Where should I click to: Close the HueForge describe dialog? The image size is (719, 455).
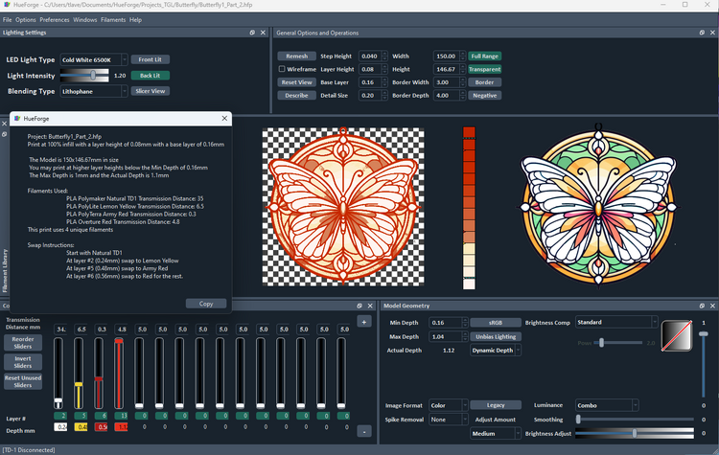click(x=224, y=118)
